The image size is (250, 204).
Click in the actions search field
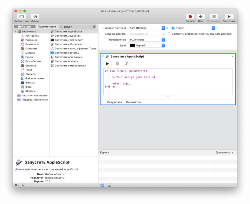click(x=78, y=27)
